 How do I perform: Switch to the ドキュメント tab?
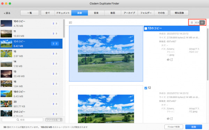(x=63, y=13)
